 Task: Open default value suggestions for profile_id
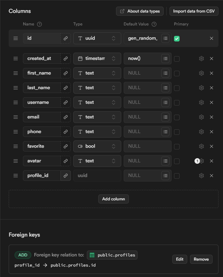point(165,176)
